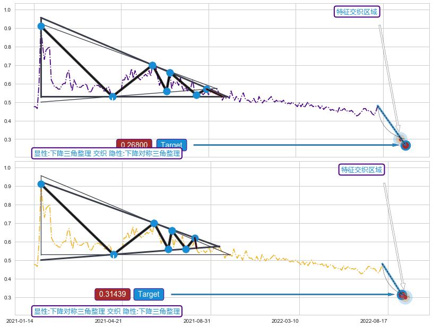Click the red 0.26800 target value label
The width and height of the screenshot is (433, 327).
pyautogui.click(x=134, y=145)
